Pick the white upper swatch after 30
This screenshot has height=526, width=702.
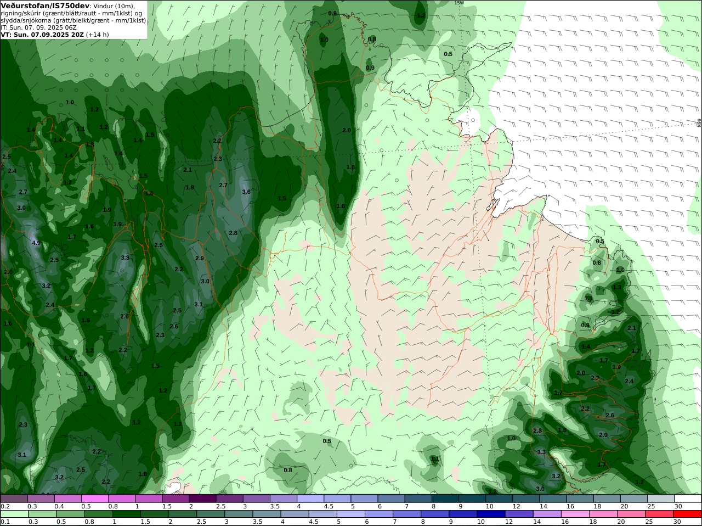688,499
